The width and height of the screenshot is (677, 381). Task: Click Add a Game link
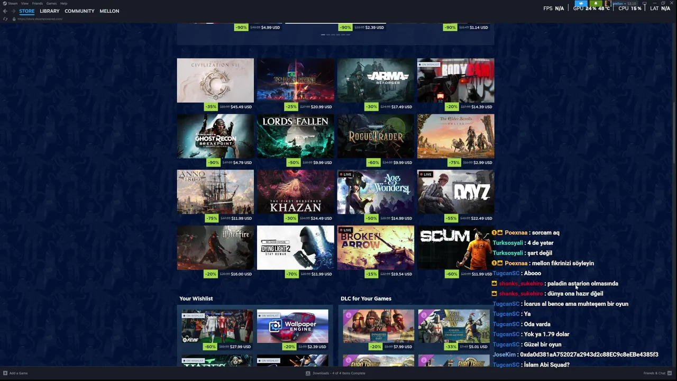19,373
